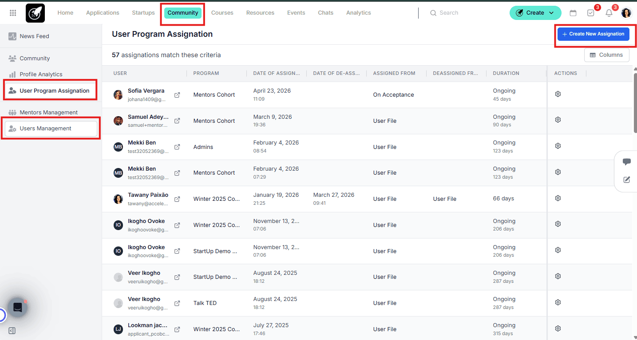Go to the Home tab
Image resolution: width=637 pixels, height=340 pixels.
tap(65, 13)
